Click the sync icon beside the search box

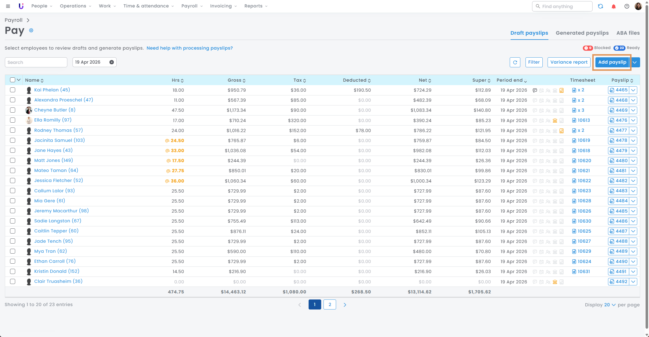601,6
